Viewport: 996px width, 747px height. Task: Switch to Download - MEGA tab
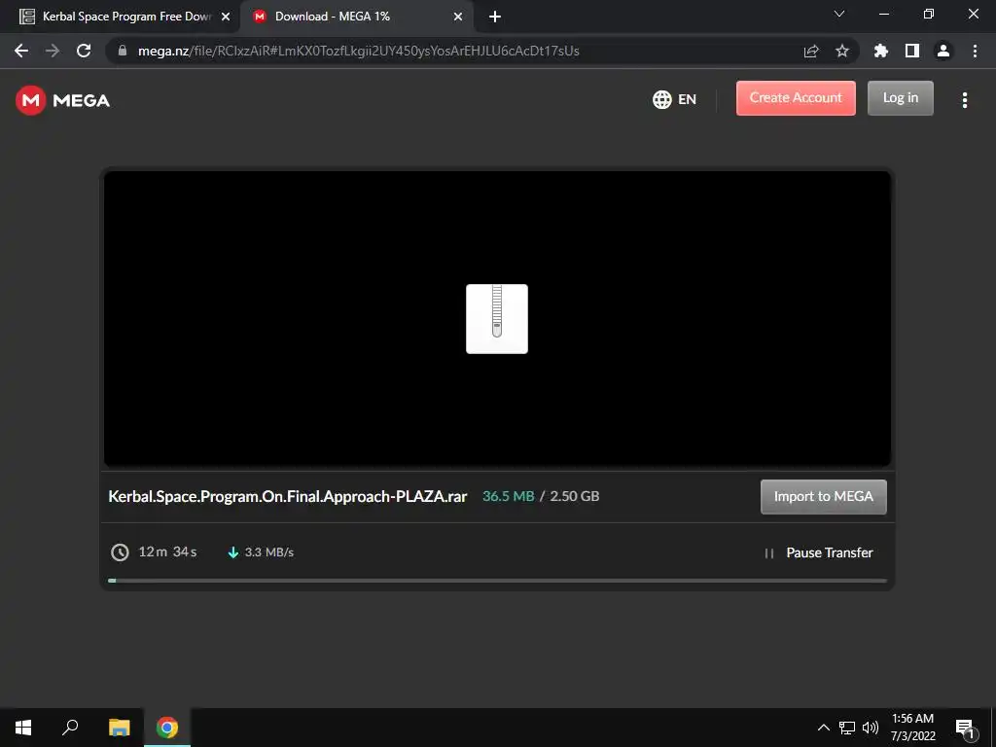356,17
